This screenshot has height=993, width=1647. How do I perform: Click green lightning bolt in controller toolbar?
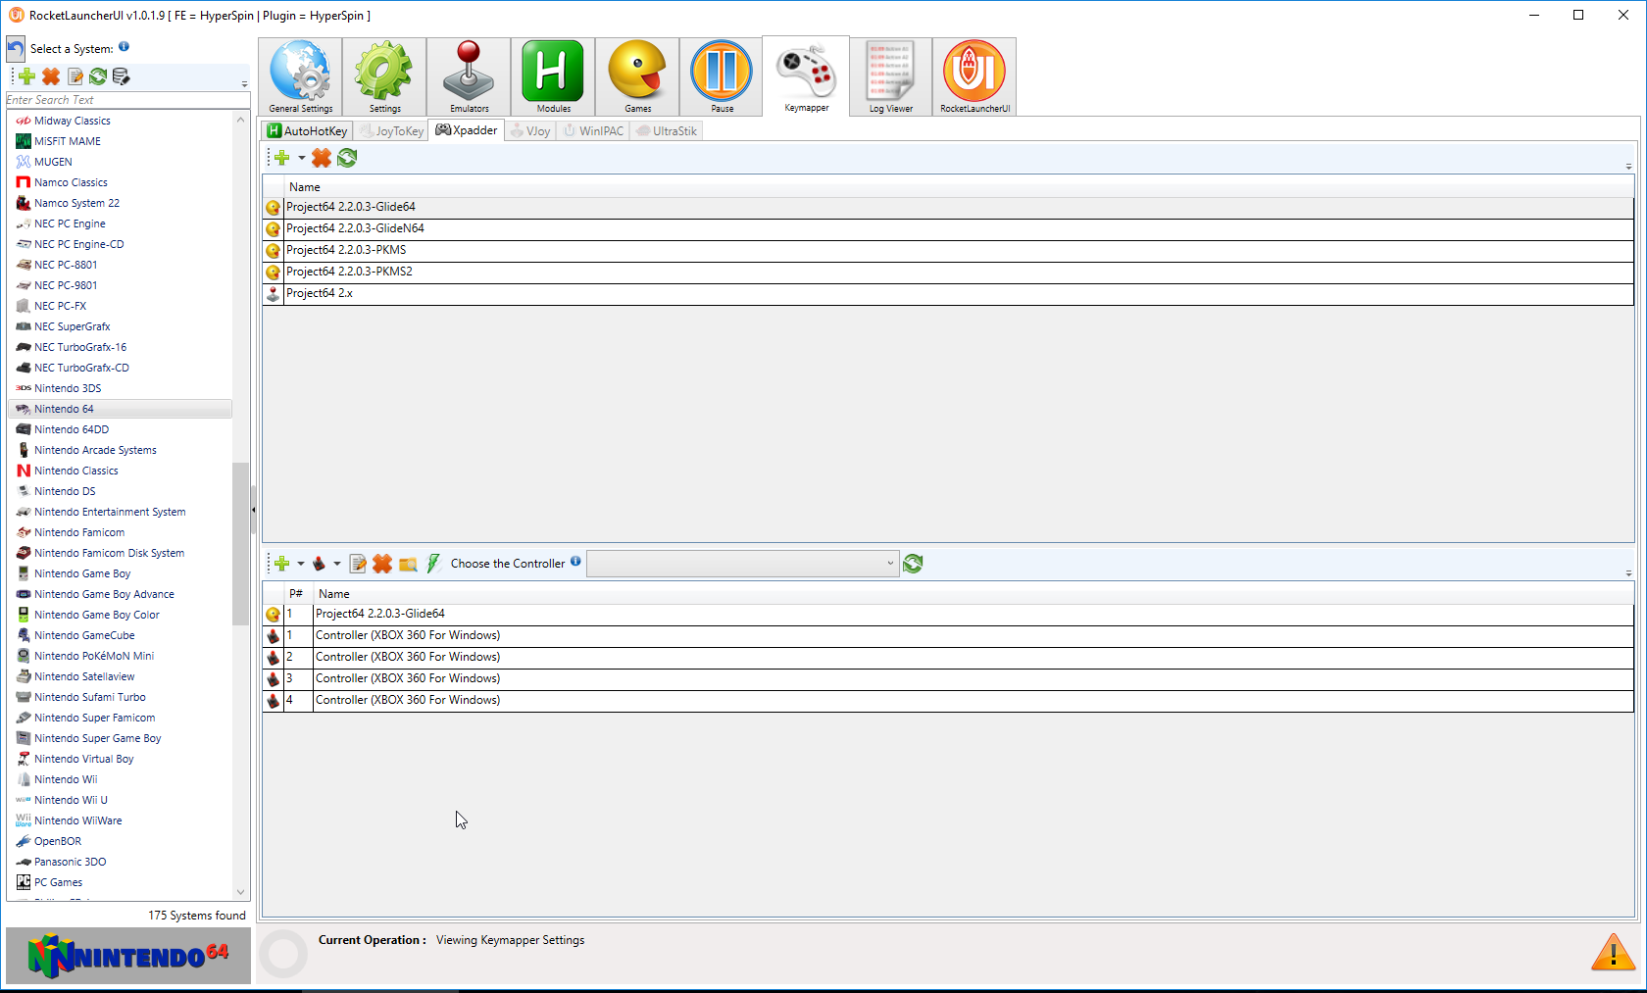pos(433,564)
